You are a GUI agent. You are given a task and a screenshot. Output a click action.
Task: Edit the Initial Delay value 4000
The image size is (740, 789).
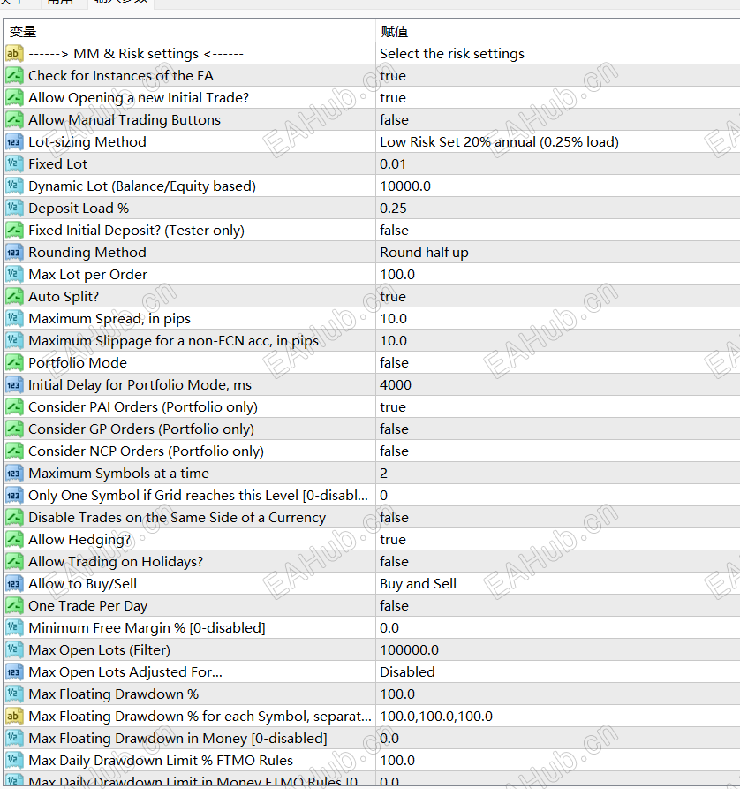pos(396,385)
